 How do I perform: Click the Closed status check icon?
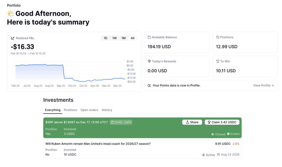pos(213,134)
